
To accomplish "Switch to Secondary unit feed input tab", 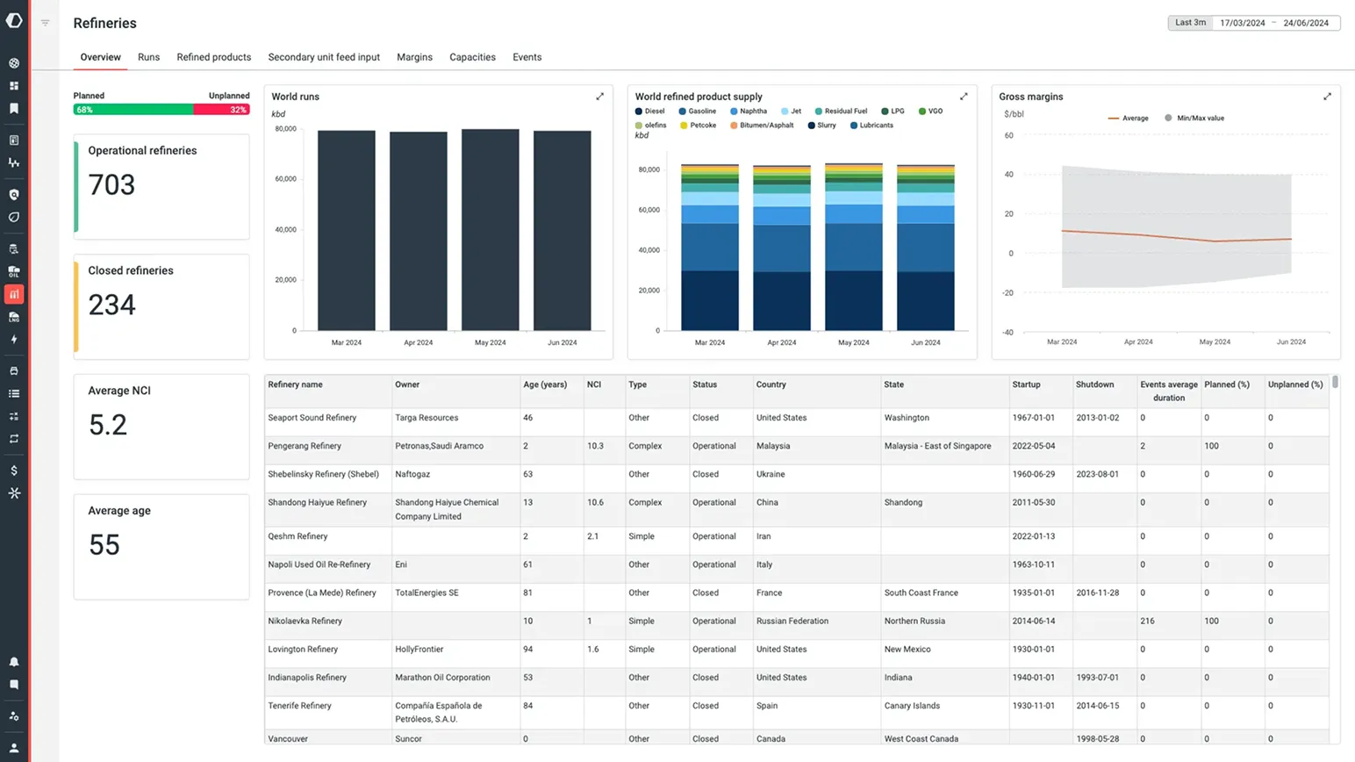I will (x=324, y=57).
